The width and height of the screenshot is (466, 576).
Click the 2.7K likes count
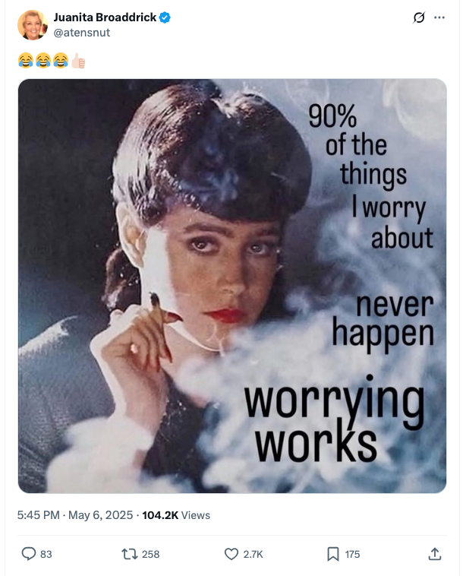pyautogui.click(x=253, y=554)
